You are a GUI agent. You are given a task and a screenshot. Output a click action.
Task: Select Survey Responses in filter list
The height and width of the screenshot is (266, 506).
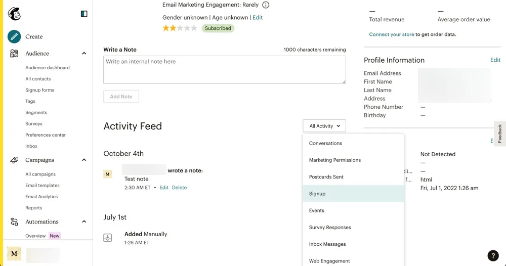click(330, 228)
